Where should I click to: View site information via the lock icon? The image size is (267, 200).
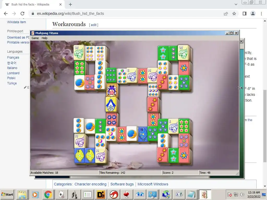pos(33,14)
